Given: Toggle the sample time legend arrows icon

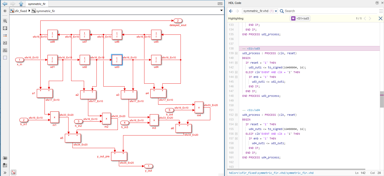Looking at the screenshot, I should pos(5,36).
